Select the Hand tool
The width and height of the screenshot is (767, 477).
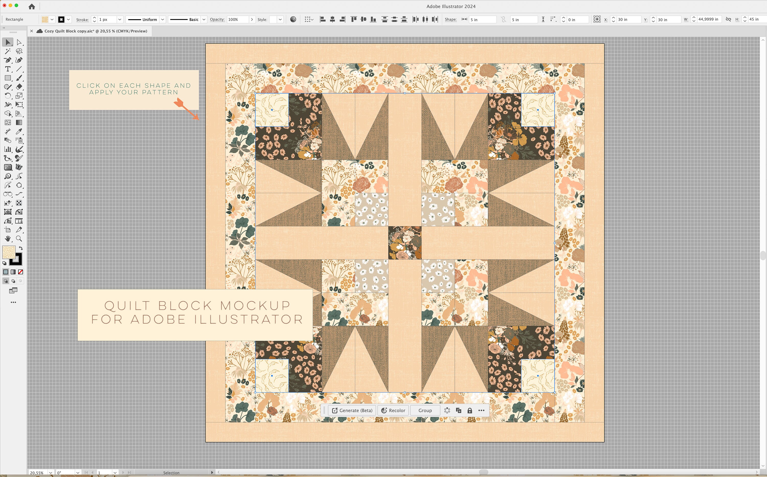8,239
